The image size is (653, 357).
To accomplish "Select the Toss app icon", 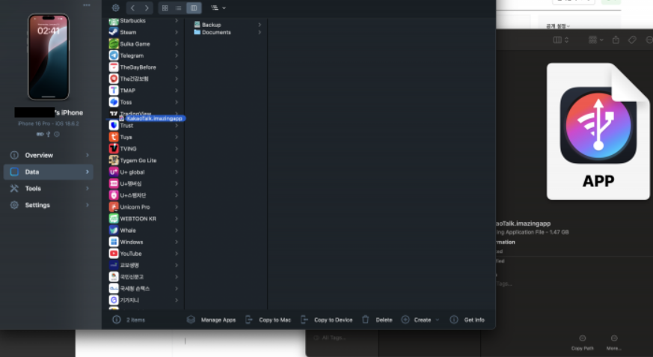I will (114, 102).
